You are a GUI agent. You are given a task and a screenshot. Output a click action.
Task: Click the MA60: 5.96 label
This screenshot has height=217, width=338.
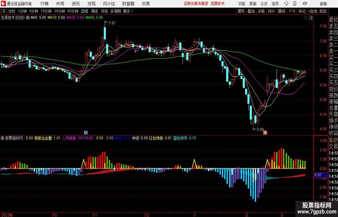(x=94, y=18)
